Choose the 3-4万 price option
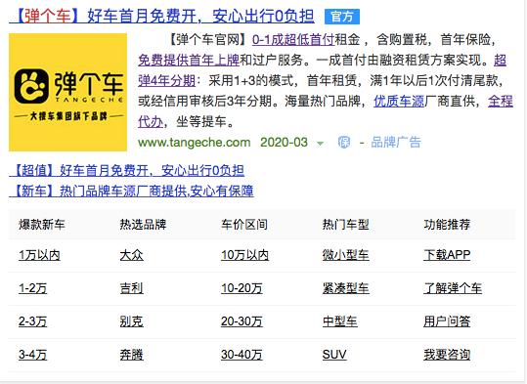This screenshot has height=384, width=527. click(x=32, y=355)
